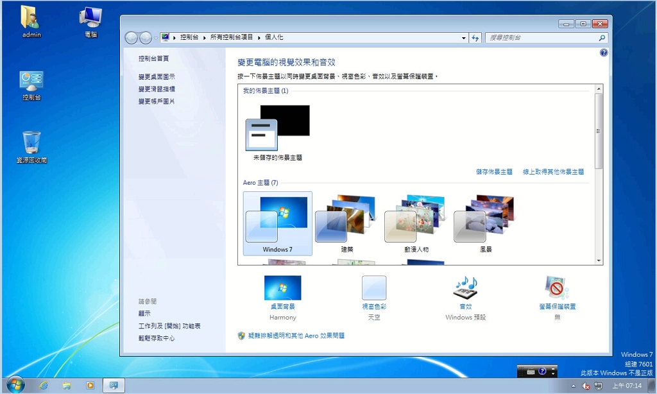
Task: Click the theme list scroll-up arrow
Action: (599, 89)
